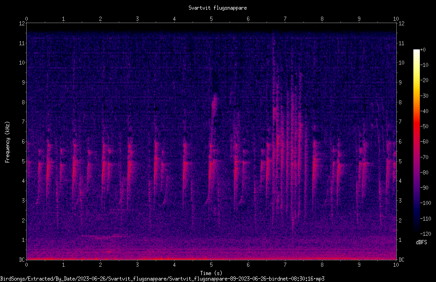Click "DC" on the left frequency axis
436x282 pixels.
pyautogui.click(x=22, y=260)
